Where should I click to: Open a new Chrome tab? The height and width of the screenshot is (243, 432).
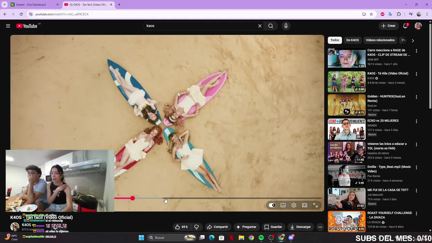[x=119, y=5]
